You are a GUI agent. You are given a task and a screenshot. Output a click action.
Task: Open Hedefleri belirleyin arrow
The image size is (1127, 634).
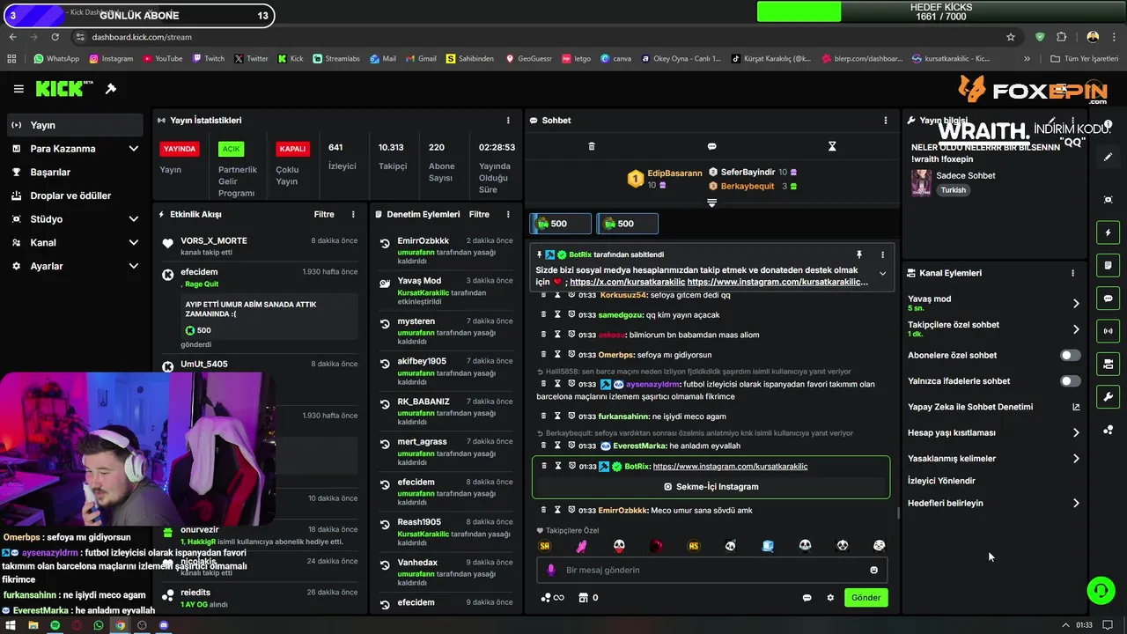[x=1076, y=504]
